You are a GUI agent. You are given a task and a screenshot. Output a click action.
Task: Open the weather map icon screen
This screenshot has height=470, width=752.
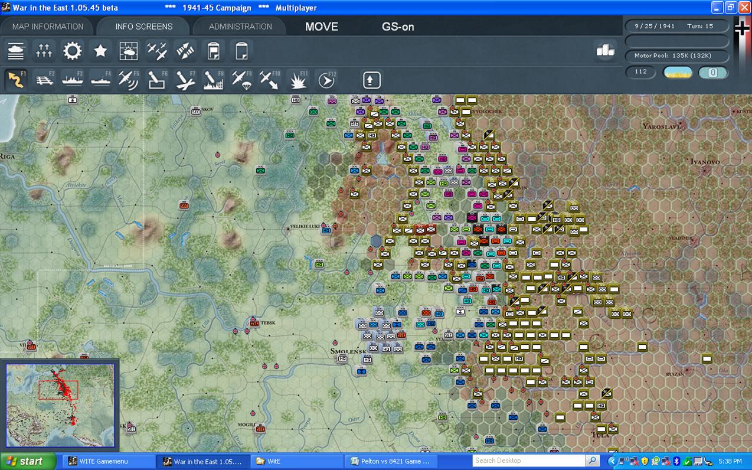pyautogui.click(x=129, y=51)
